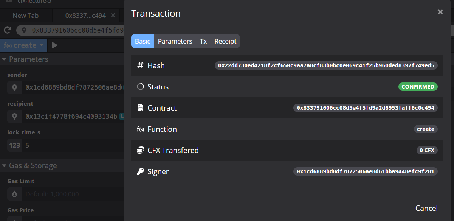Switch to the New Tab tab
Viewport: 454px width, 221px height.
tap(26, 16)
